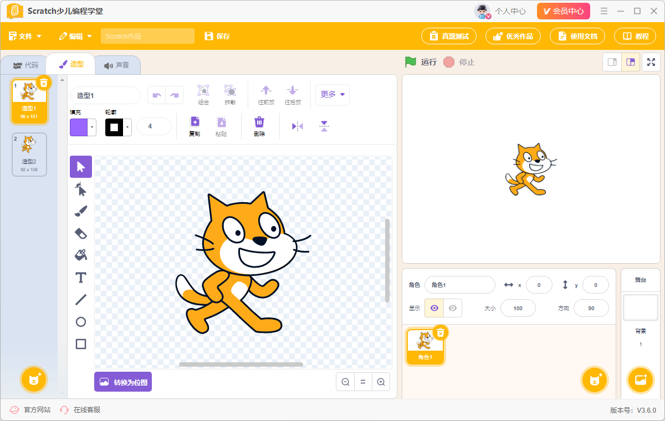Image resolution: width=665 pixels, height=421 pixels.
Task: Switch to the small stage layout
Action: (x=612, y=62)
